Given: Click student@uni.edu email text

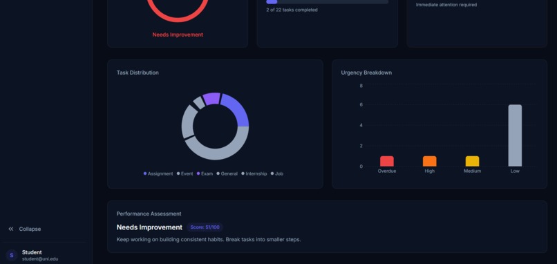Looking at the screenshot, I should point(40,259).
